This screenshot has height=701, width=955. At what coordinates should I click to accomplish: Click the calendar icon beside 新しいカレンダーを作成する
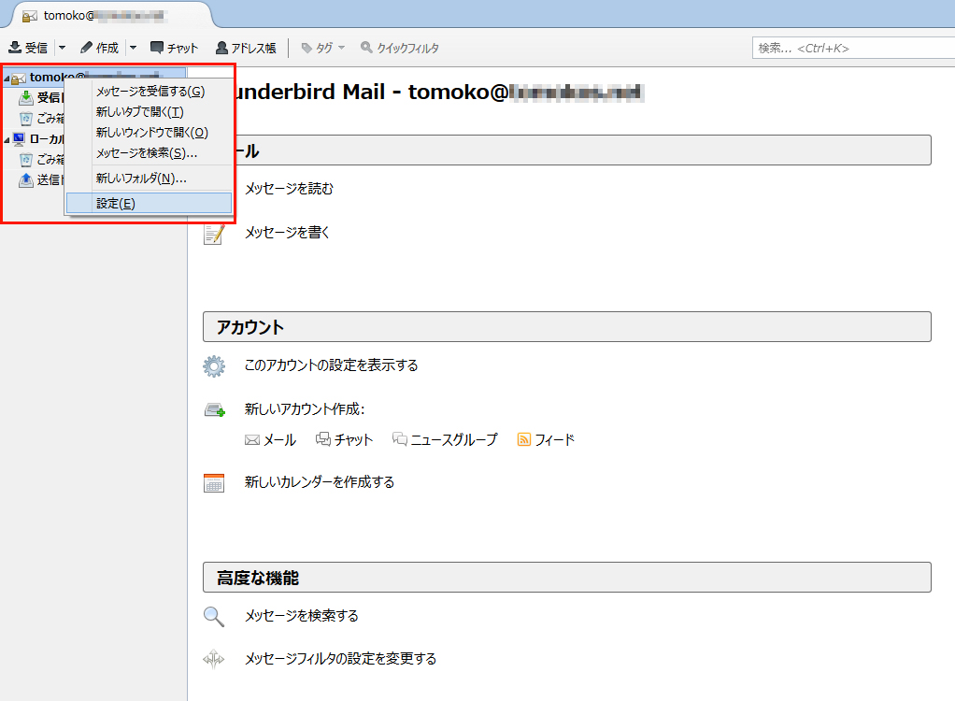click(214, 483)
